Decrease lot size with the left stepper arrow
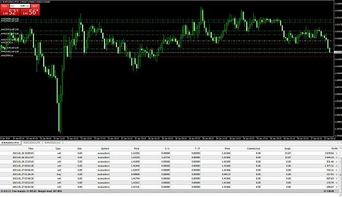 tap(12, 6)
